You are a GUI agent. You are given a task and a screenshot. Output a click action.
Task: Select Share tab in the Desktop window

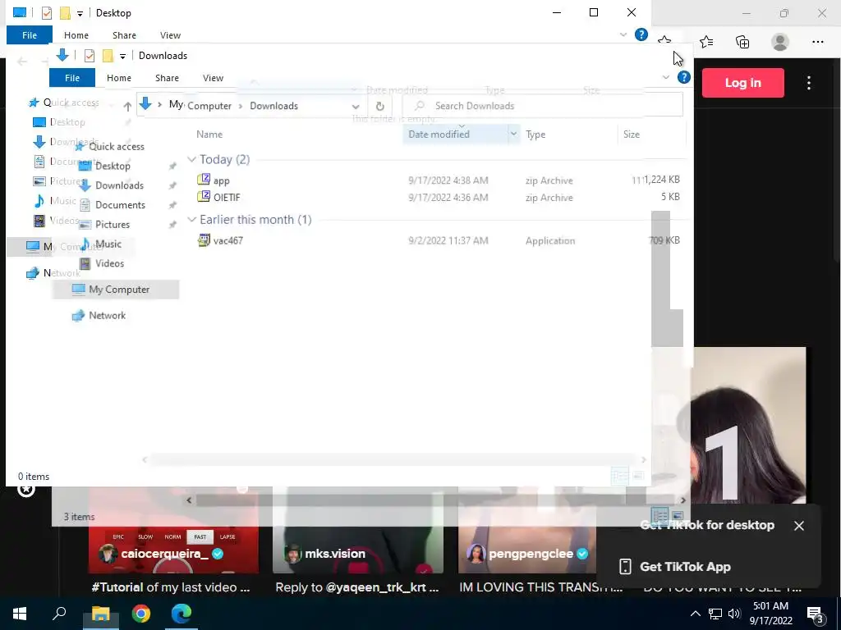tap(124, 35)
